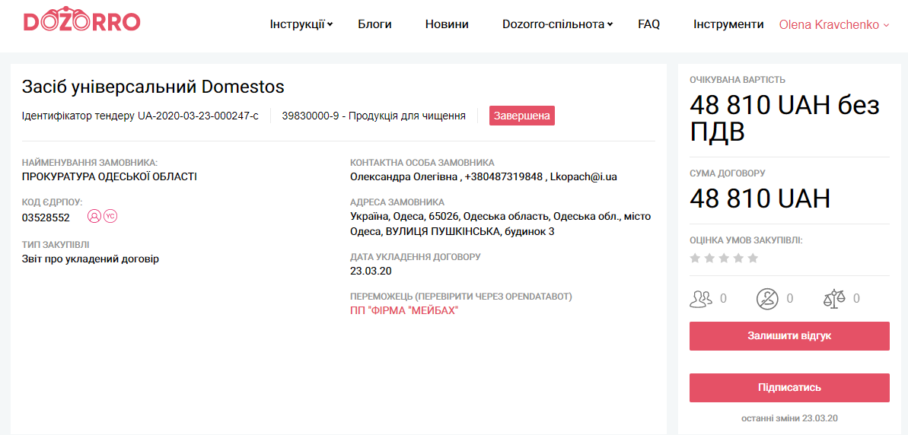The width and height of the screenshot is (908, 435).
Task: Select the scales icon showing 0
Action: (834, 299)
